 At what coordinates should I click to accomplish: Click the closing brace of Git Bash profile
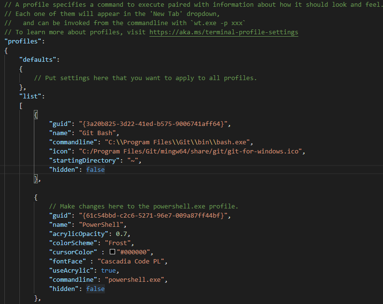coord(36,179)
